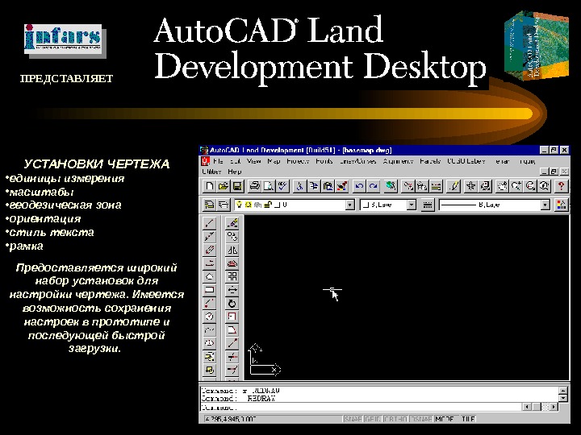The image size is (581, 435).
Task: Open a file with the folder icon
Action: click(224, 186)
